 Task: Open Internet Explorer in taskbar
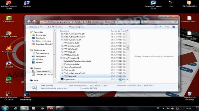point(16,108)
